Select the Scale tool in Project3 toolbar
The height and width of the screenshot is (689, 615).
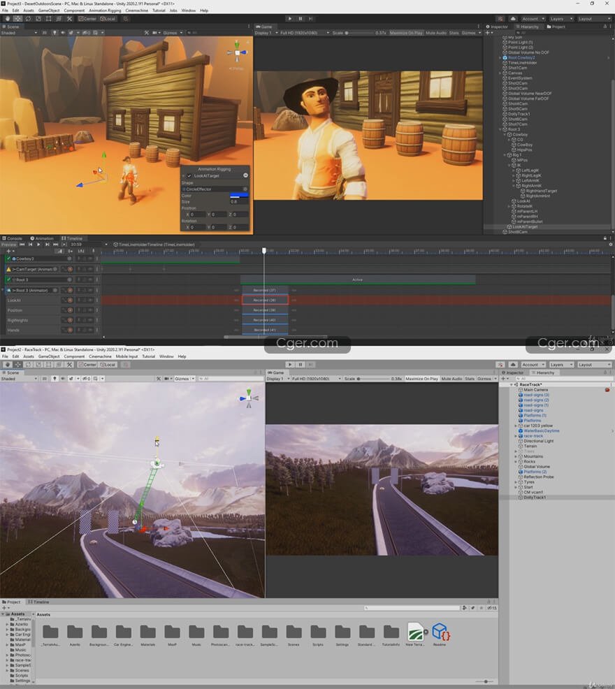(x=38, y=19)
